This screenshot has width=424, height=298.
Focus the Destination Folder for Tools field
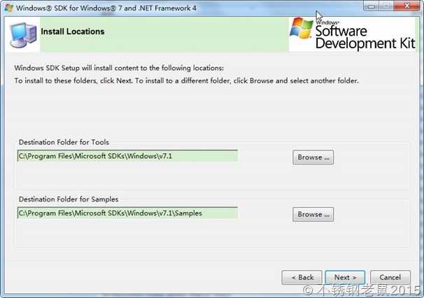[127, 156]
